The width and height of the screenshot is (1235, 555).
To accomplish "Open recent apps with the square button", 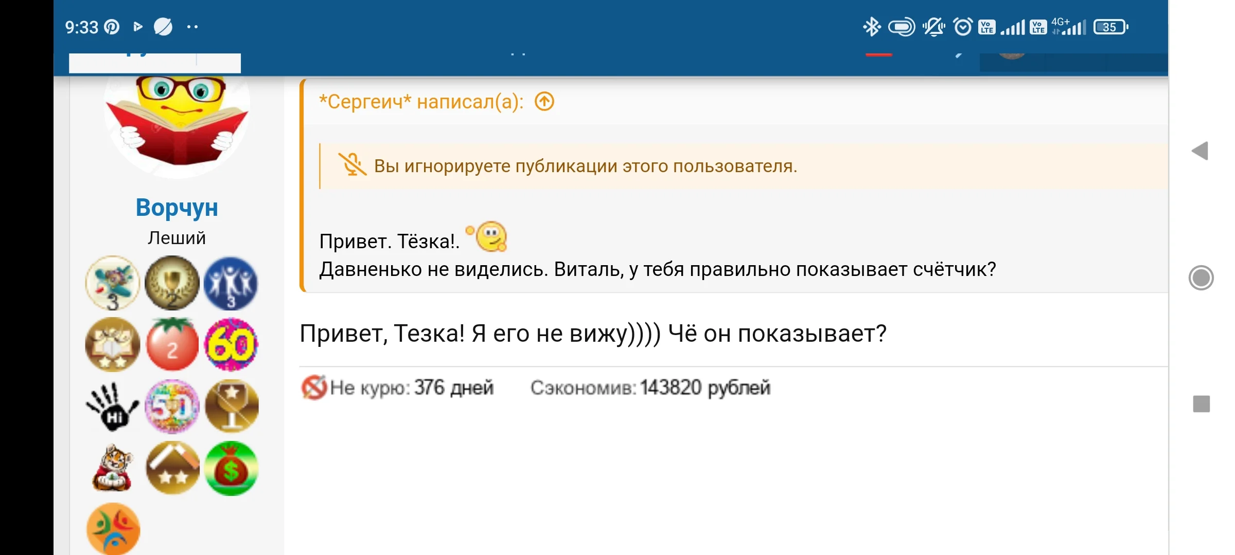I will [1201, 404].
